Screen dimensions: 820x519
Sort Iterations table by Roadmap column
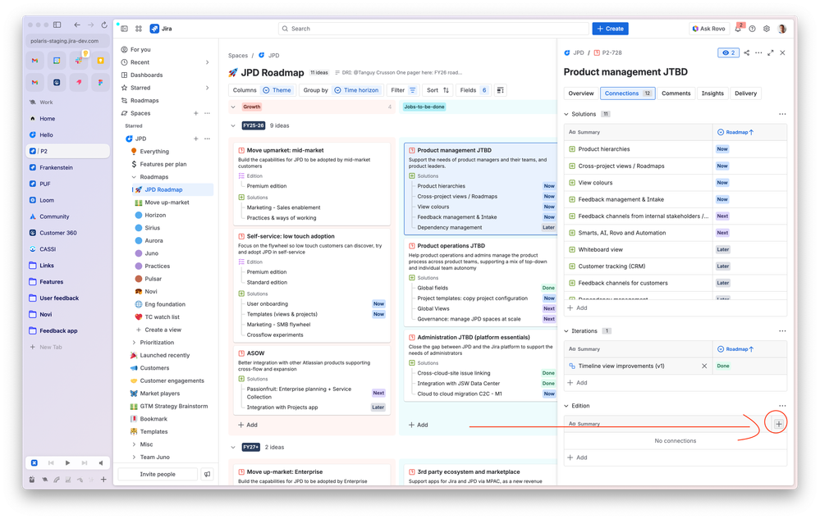(x=735, y=349)
